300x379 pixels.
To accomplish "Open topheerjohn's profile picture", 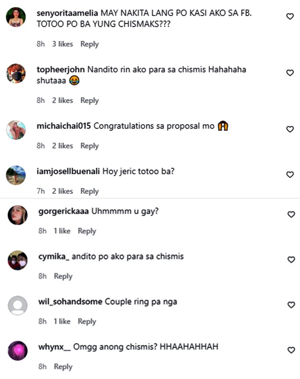I will click(16, 74).
